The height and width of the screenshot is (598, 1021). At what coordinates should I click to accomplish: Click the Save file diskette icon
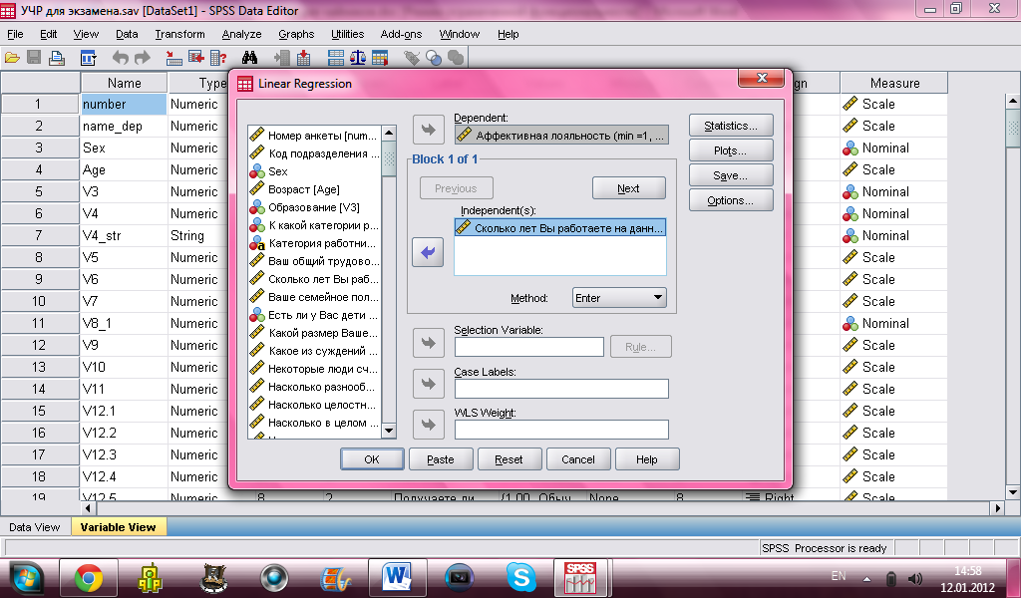pyautogui.click(x=34, y=58)
